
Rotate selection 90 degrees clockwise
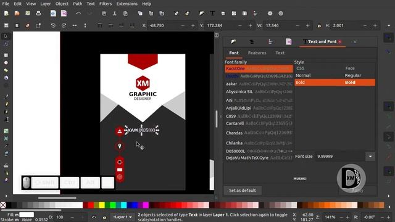tap(64, 25)
